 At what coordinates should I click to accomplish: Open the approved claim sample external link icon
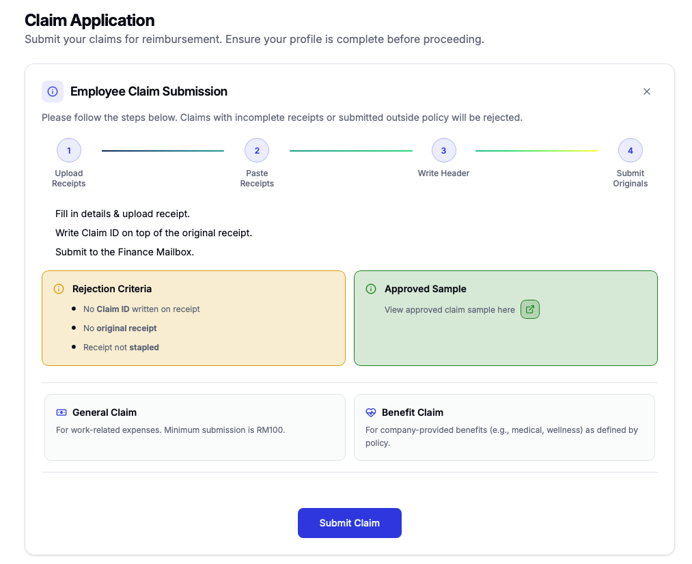pyautogui.click(x=530, y=309)
